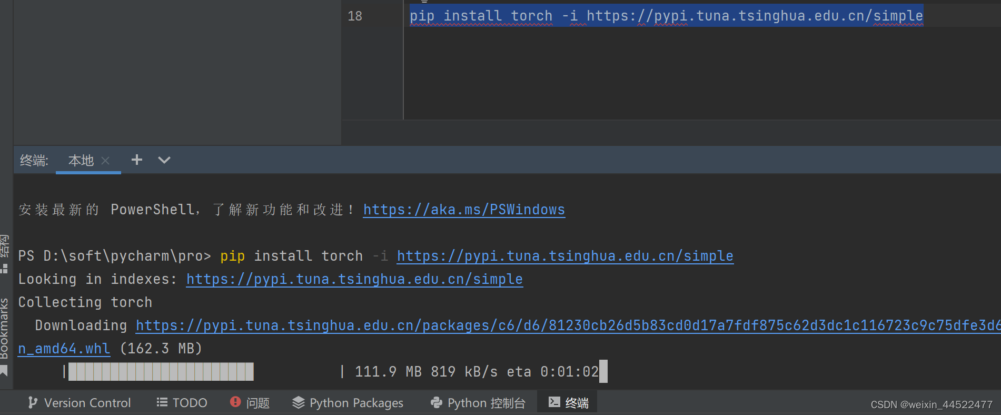Viewport: 1001px width, 415px height.
Task: Open the torch package download URL
Action: pos(568,325)
